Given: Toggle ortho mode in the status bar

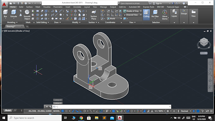Looking at the screenshot, I should pos(81,111).
